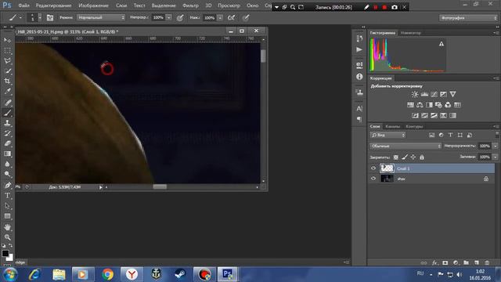Open the Фильтр menu
The height and width of the screenshot is (282, 501).
pyautogui.click(x=190, y=5)
